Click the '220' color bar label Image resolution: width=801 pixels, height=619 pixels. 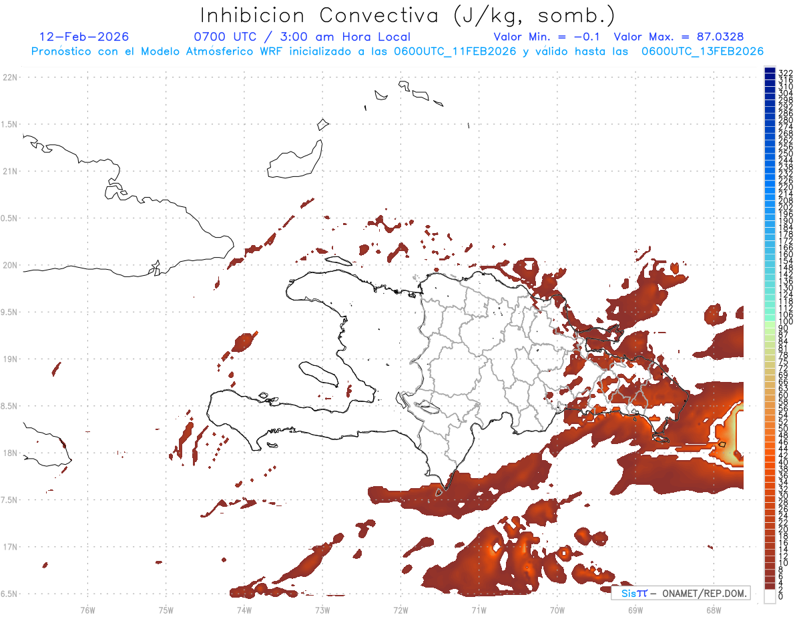(x=786, y=187)
